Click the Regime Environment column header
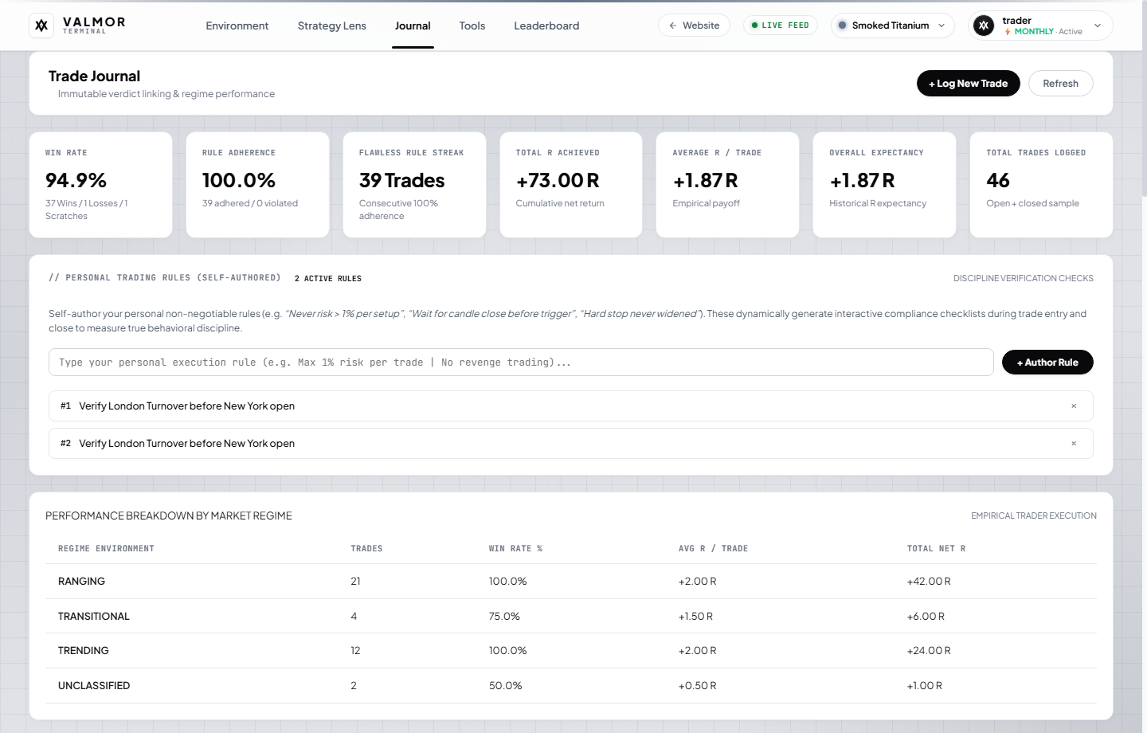Viewport: 1147px width, 733px height. point(106,549)
